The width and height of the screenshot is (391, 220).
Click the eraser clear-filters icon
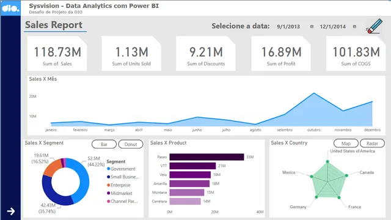click(375, 26)
